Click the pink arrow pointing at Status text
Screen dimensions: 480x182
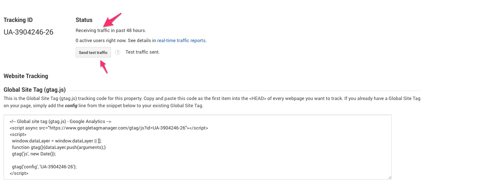[112, 20]
